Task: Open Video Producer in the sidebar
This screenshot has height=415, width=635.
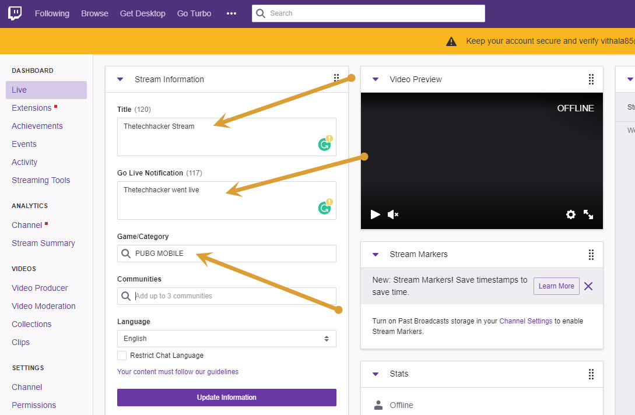Action: 40,288
